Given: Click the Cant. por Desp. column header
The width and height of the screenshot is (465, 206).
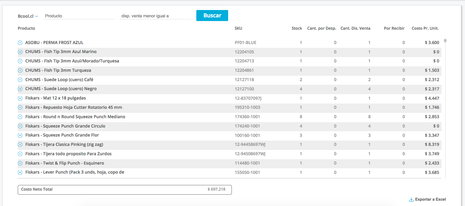Looking at the screenshot, I should click(322, 28).
